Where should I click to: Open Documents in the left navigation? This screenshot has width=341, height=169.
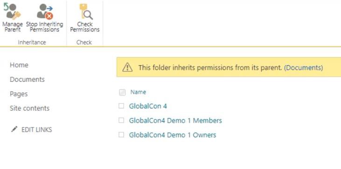[x=27, y=79]
